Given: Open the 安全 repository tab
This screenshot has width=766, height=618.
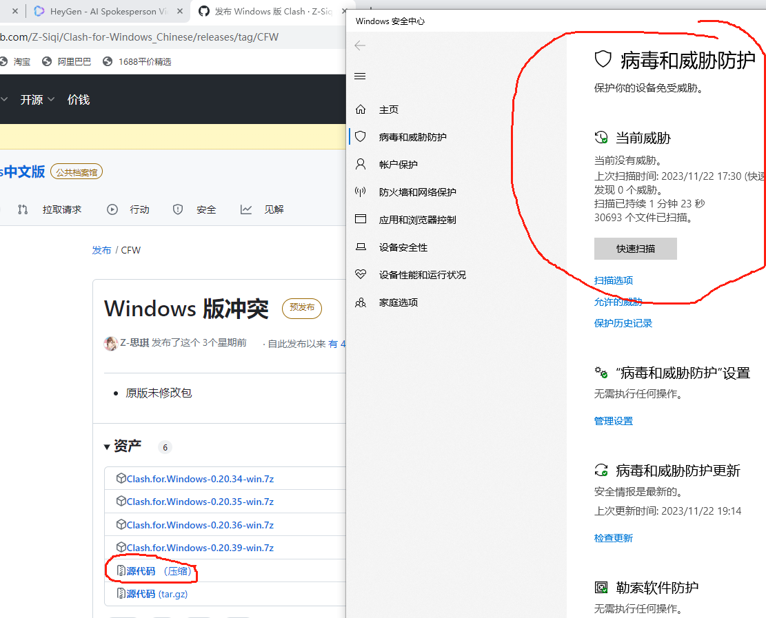Looking at the screenshot, I should point(194,209).
